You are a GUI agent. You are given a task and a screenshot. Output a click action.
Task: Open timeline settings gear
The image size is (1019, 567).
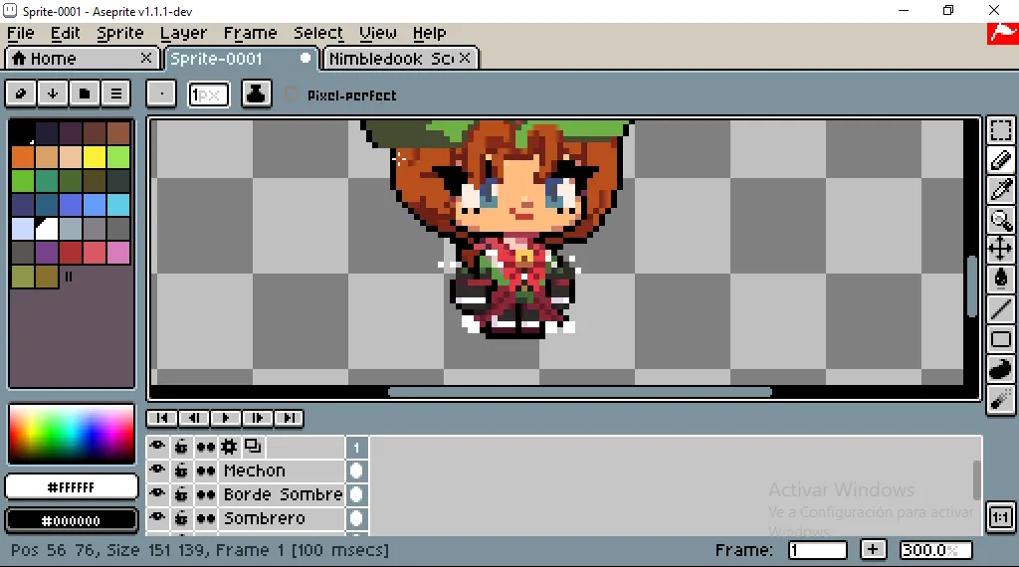pos(229,447)
